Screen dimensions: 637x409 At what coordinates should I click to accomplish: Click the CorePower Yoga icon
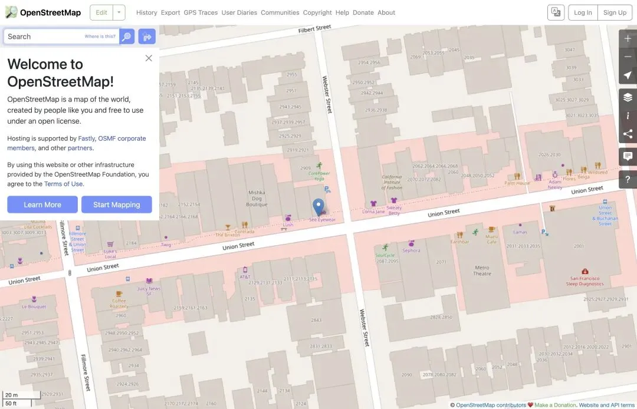coord(319,166)
